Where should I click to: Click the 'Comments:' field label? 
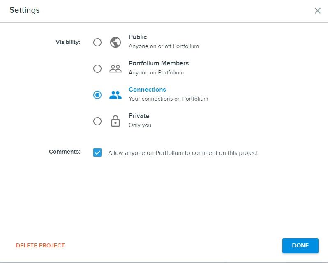(65, 152)
